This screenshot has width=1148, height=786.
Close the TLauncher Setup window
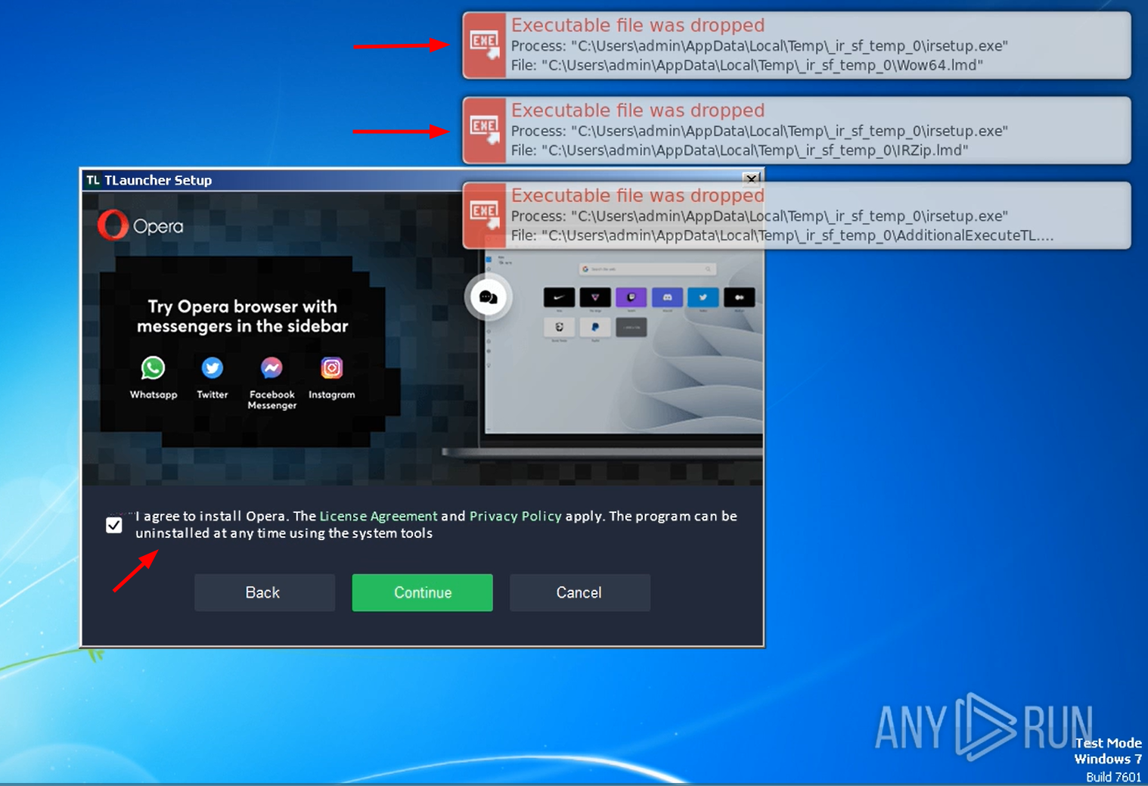(x=751, y=179)
